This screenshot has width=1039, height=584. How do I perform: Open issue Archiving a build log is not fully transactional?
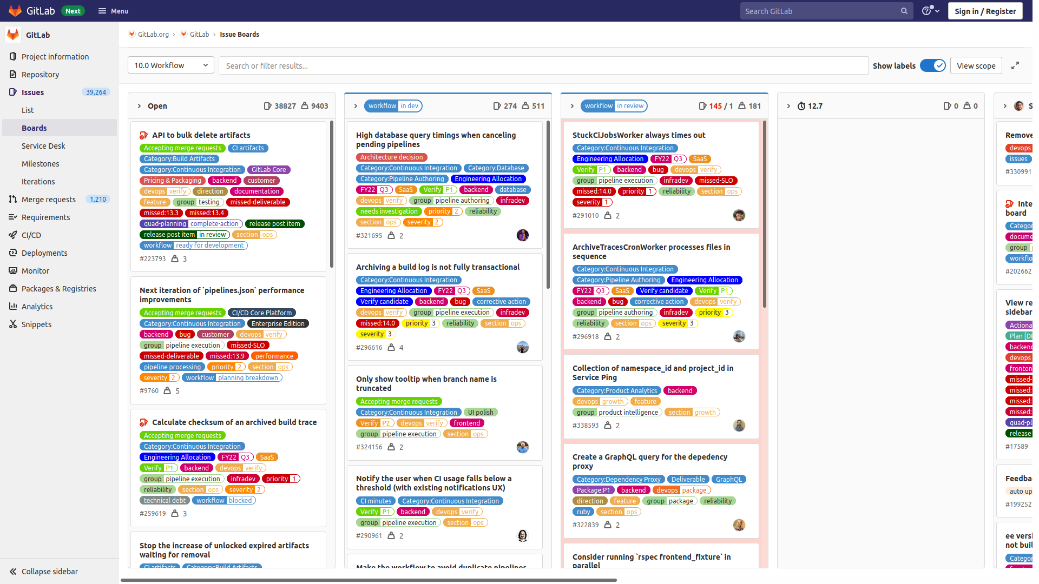point(438,267)
